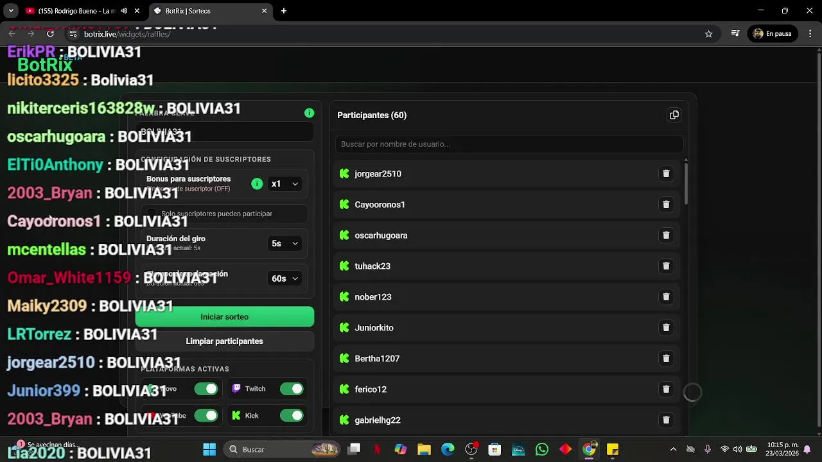Open the keyword info icon at the panel top
The width and height of the screenshot is (822, 462).
coord(309,113)
